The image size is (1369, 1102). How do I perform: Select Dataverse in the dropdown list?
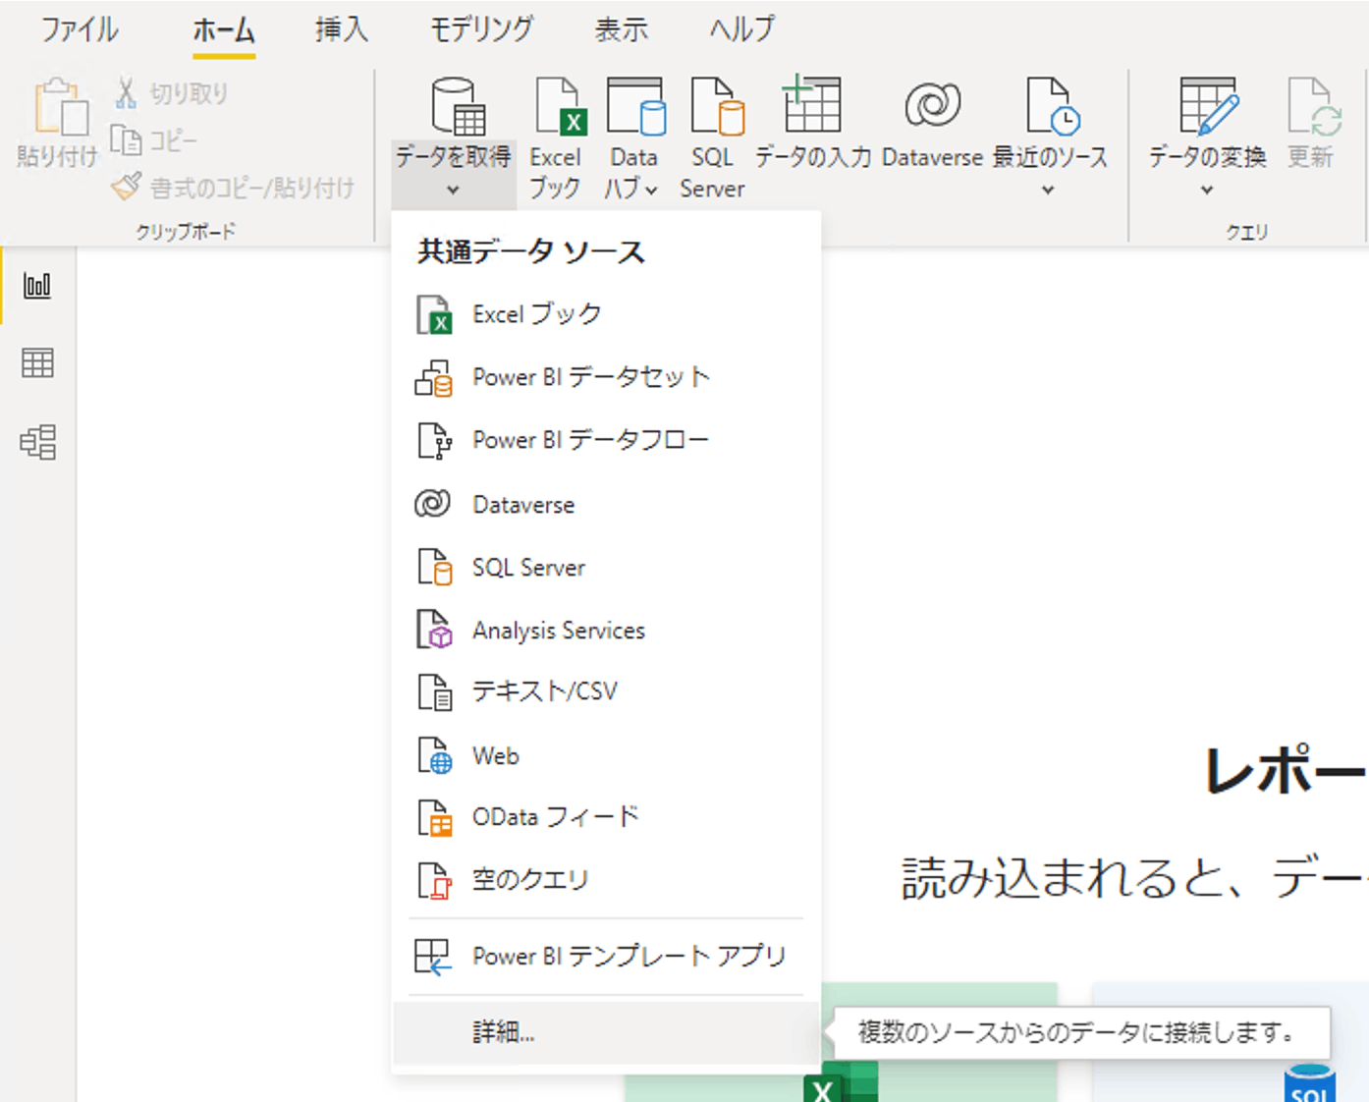(606, 504)
